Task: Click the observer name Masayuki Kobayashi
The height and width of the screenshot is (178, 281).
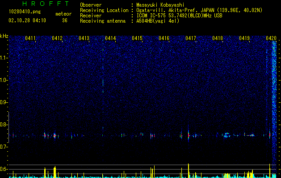Action: [x=160, y=5]
